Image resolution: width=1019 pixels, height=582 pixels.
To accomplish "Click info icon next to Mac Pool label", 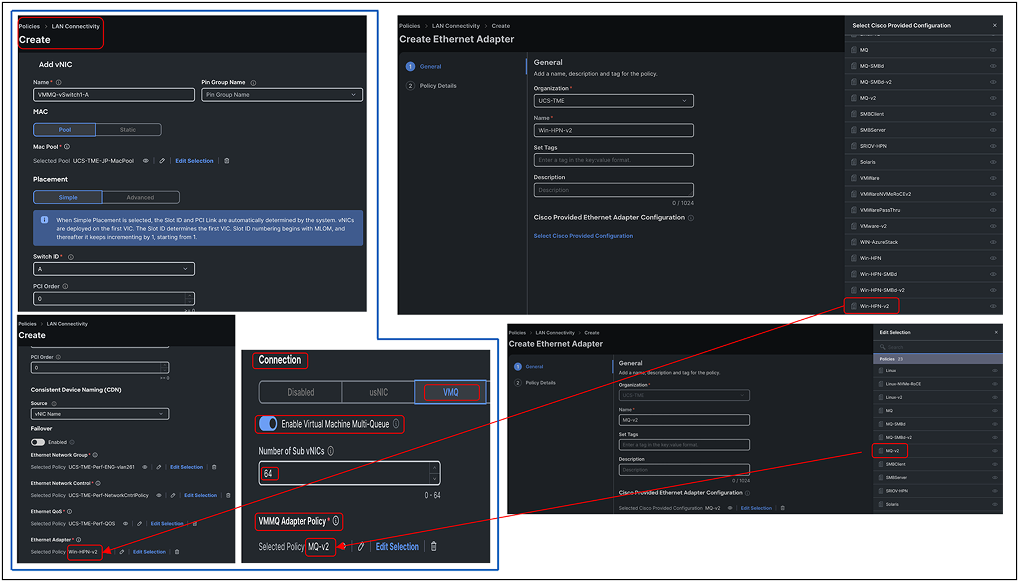I will coord(67,147).
